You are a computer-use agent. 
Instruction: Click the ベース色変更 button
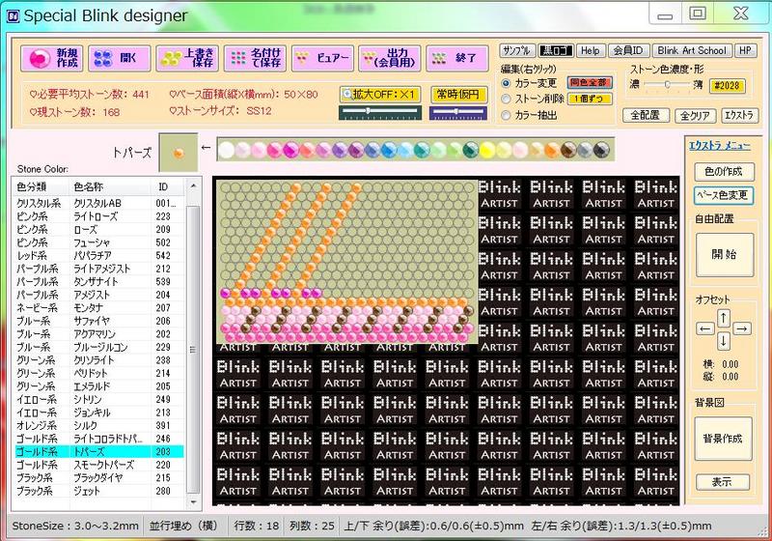[x=723, y=195]
